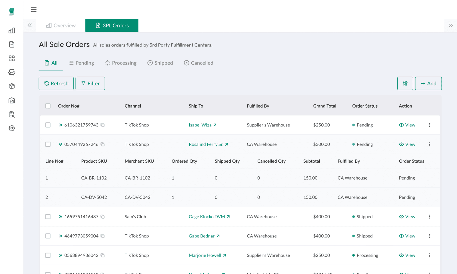Click the package box sidebar icon
The width and height of the screenshot is (457, 274).
[x=12, y=86]
